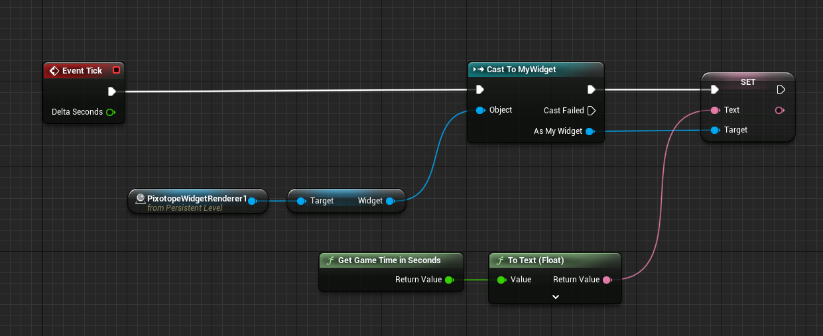Expand the To Text (Float) advanced options
This screenshot has width=823, height=336.
point(555,297)
